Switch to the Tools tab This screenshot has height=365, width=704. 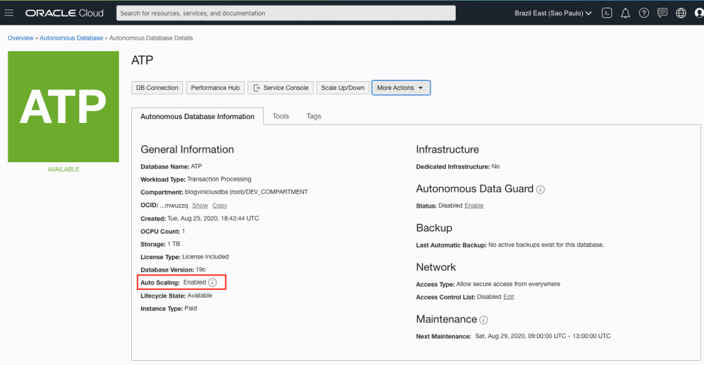280,116
